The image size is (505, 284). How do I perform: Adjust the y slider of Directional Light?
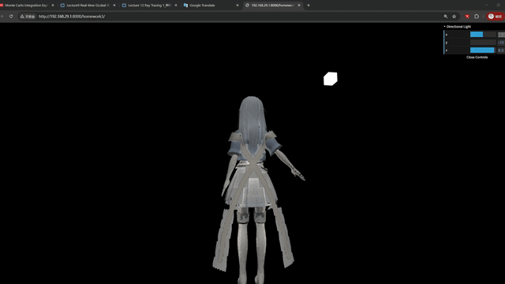(x=483, y=43)
